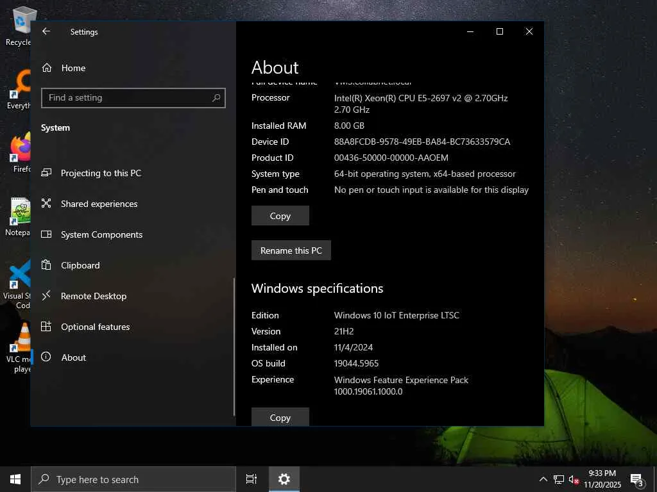Click the Version value 21H2
Screen dimensions: 657x492
pos(344,331)
